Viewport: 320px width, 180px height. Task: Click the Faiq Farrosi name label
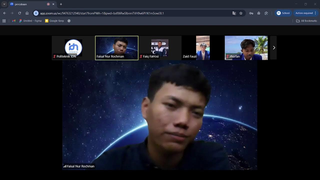click(x=151, y=56)
